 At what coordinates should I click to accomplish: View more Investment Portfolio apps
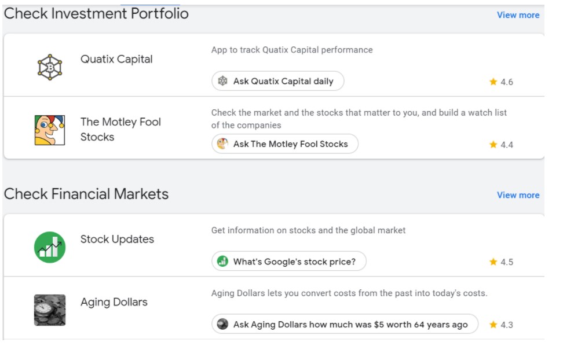click(518, 15)
